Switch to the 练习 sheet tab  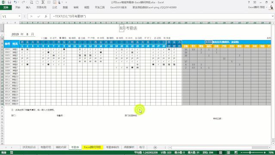pos(142,147)
